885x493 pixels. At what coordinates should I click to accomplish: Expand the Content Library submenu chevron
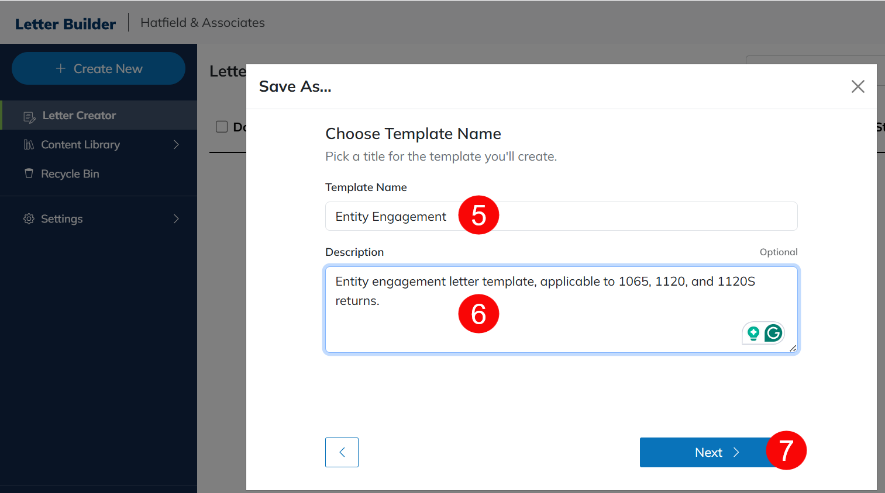coord(176,145)
